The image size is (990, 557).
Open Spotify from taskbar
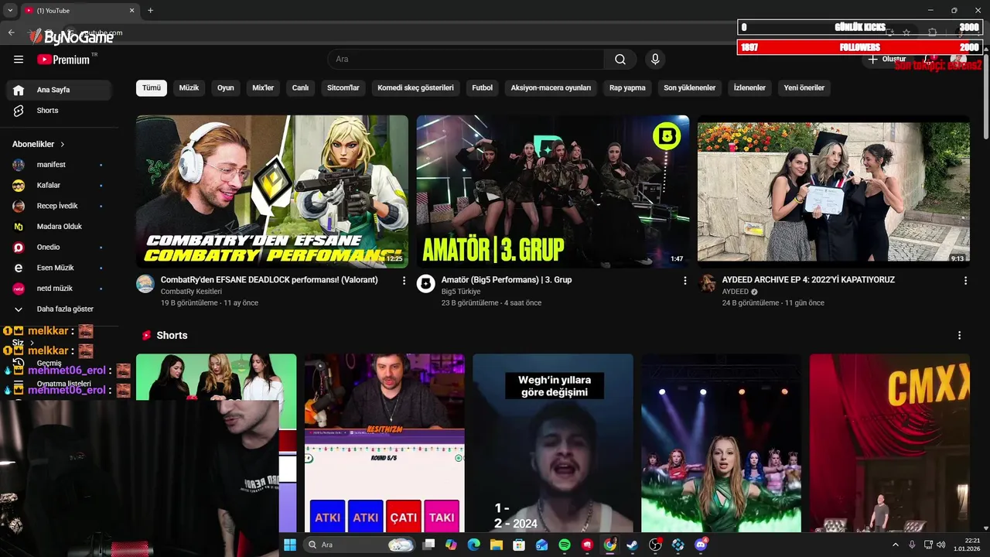click(565, 545)
